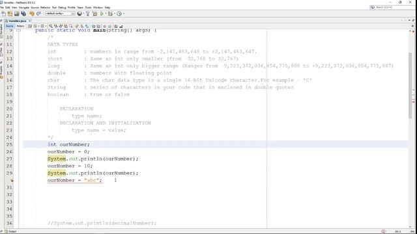Open the Help menu
417x234 pixels.
point(107,7)
